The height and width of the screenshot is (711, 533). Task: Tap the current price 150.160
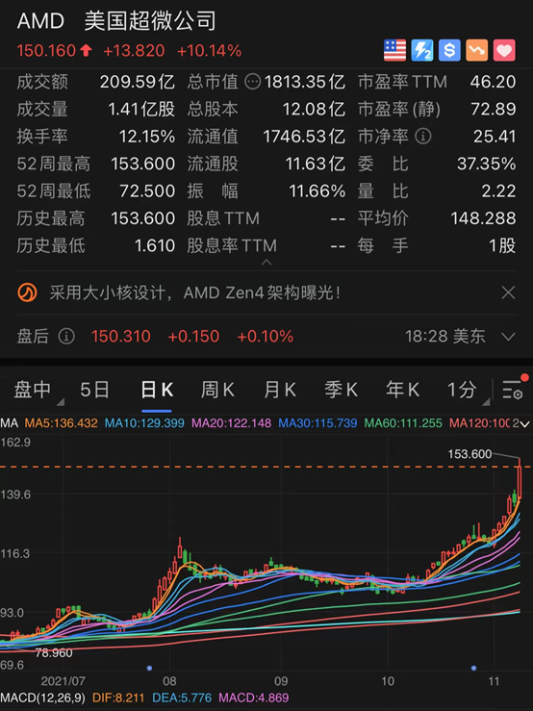point(46,51)
